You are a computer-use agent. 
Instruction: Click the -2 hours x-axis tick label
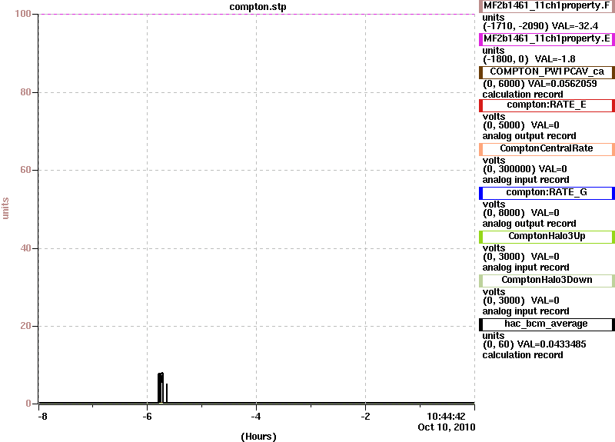[365, 417]
